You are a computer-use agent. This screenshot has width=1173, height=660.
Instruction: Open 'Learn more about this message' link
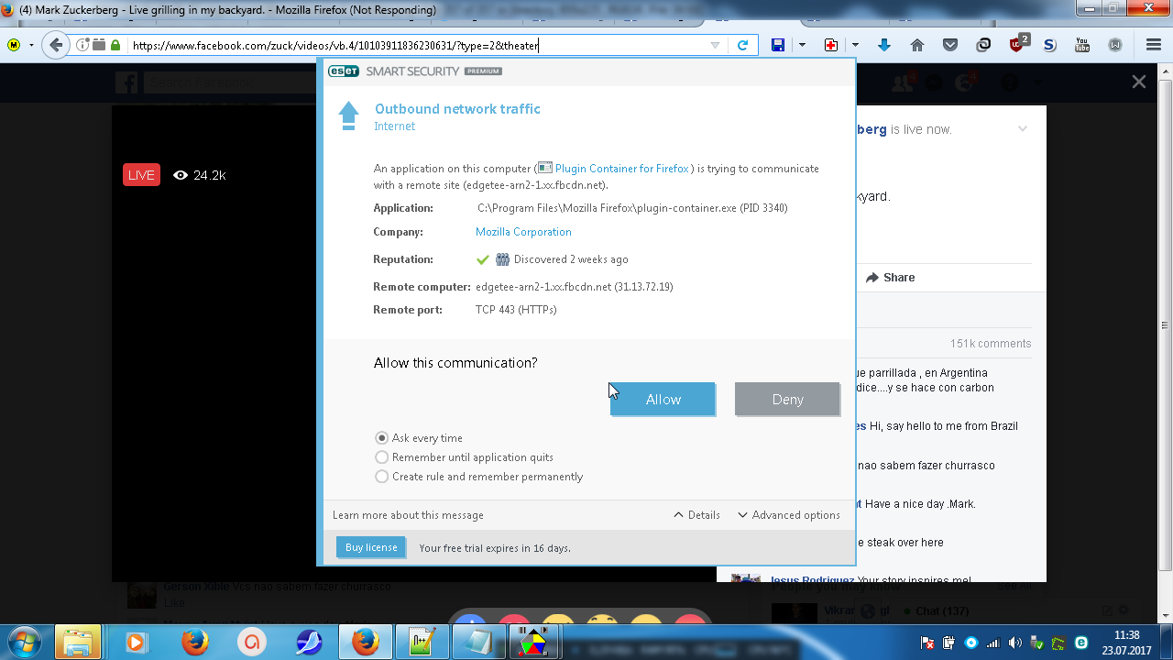pos(408,515)
